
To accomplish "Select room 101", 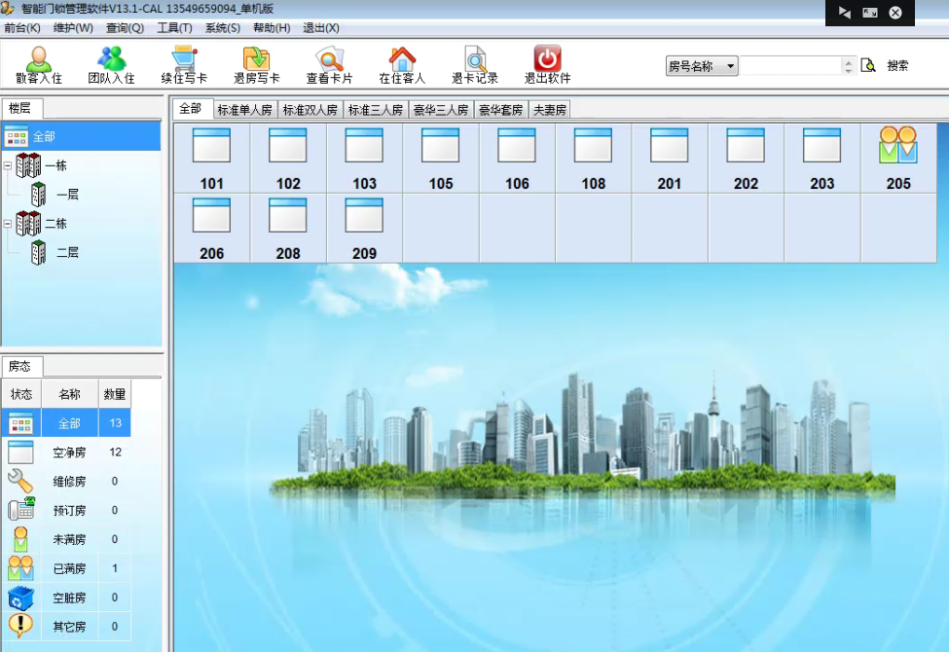I will [212, 159].
